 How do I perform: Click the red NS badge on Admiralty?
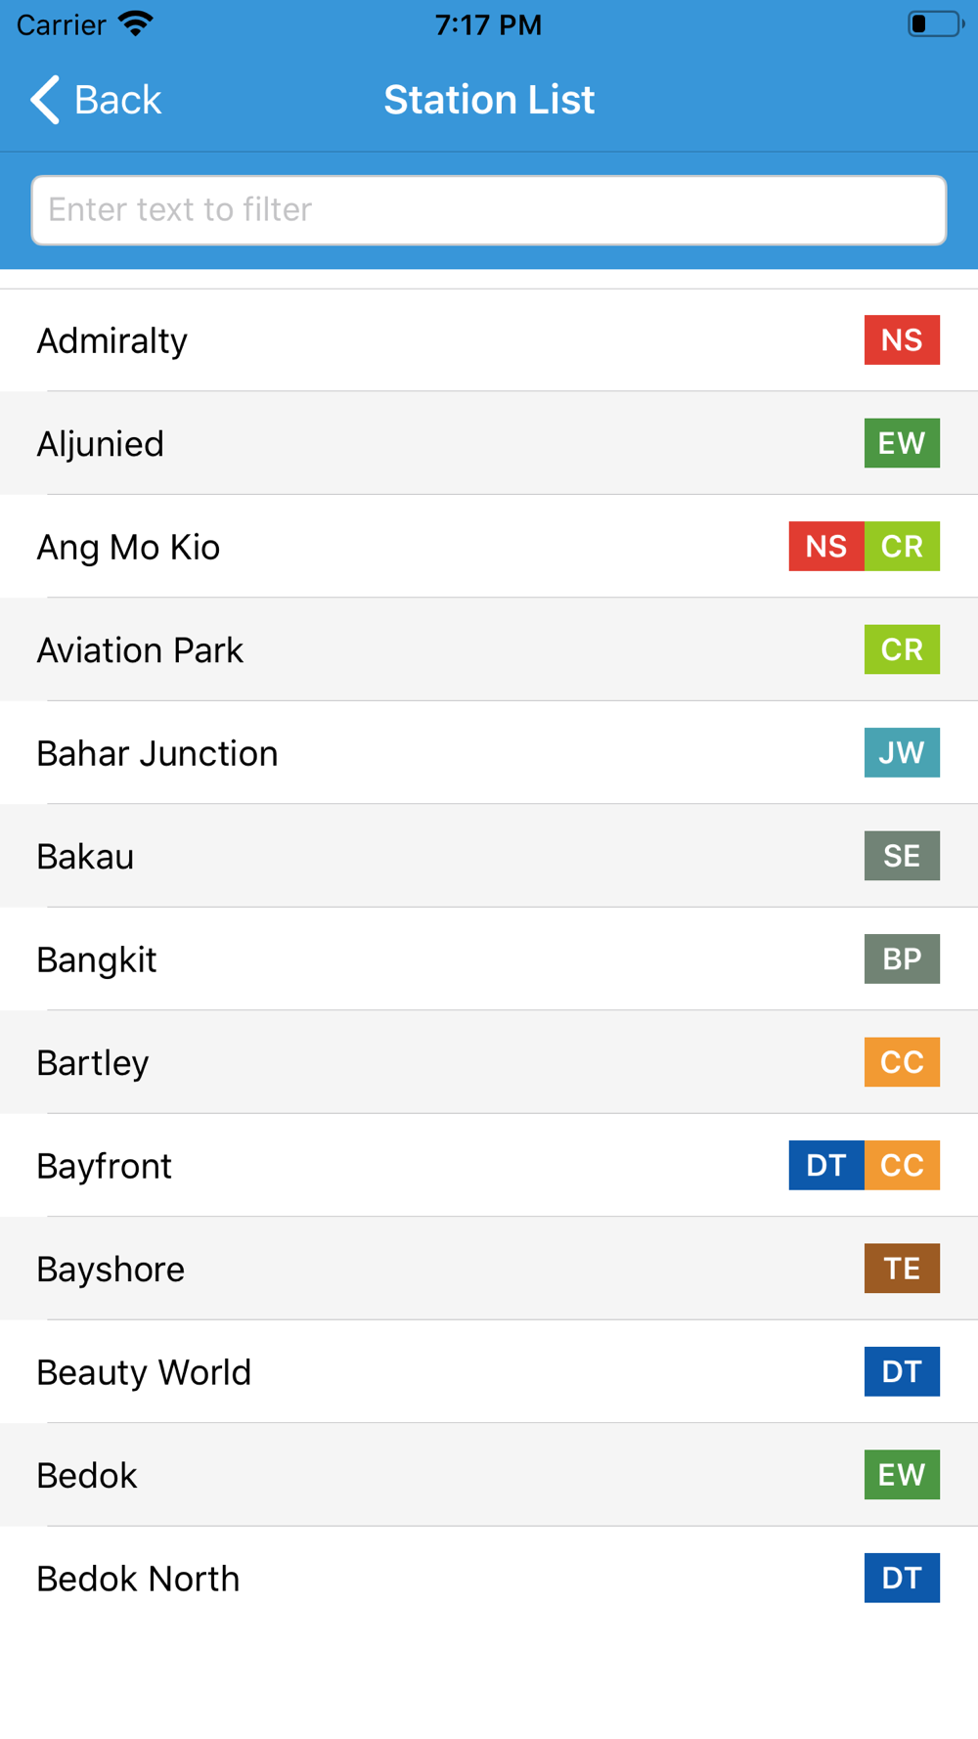(x=902, y=339)
